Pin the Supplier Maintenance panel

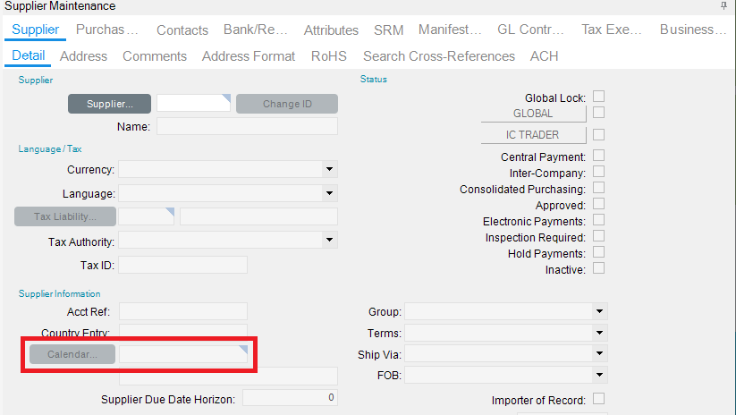[x=723, y=6]
